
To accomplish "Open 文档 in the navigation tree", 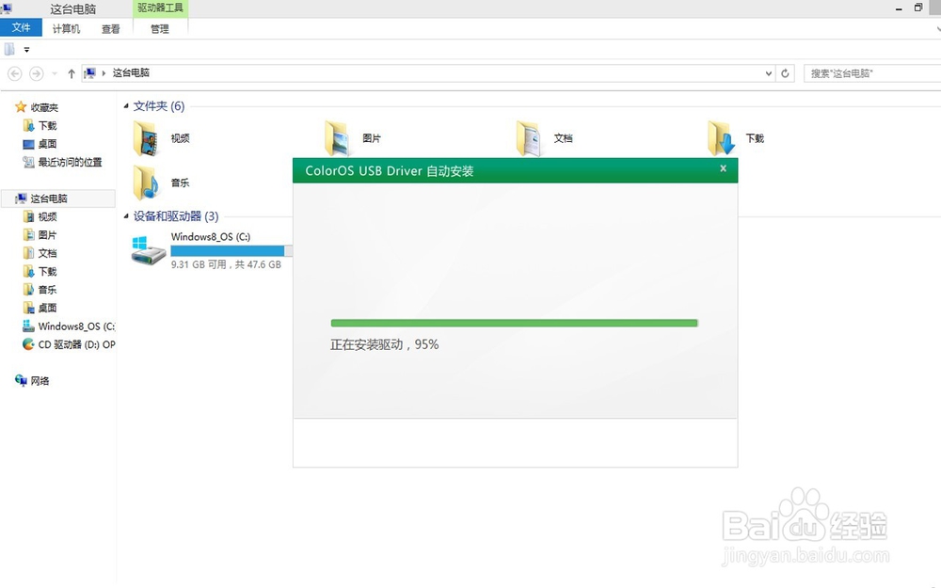I will [x=47, y=253].
